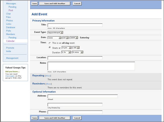Image resolution: width=164 pixels, height=122 pixels.
Task: Open Database in the sidebar
Action: pyautogui.click(x=11, y=28)
